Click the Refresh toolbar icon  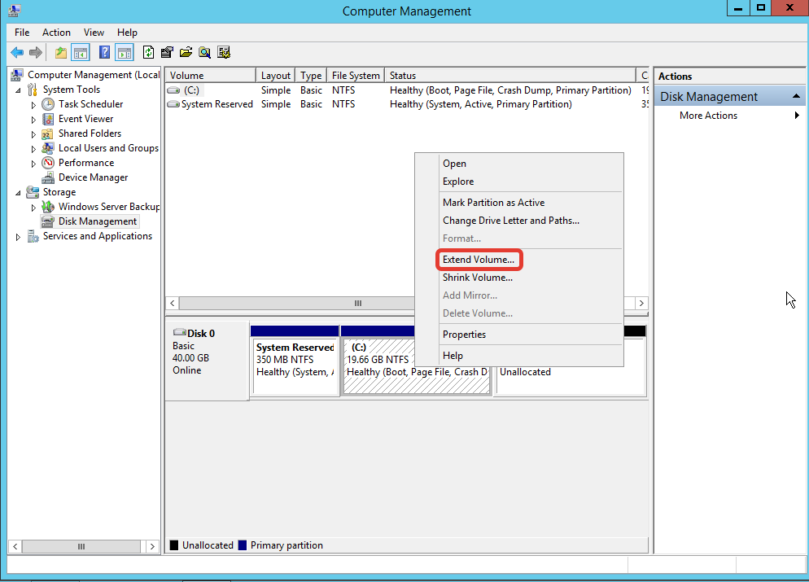[148, 53]
